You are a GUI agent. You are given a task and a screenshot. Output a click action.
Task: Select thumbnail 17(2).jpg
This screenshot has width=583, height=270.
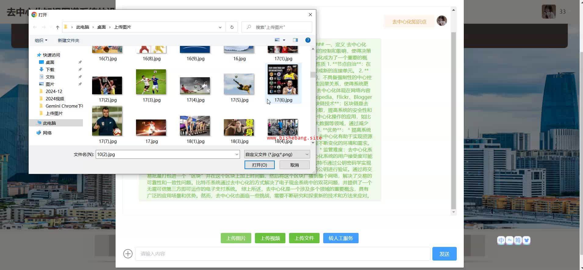click(107, 85)
